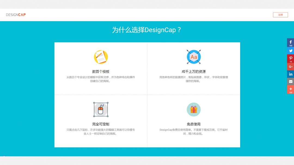Share on LinkedIn via the sidebar icon
Viewport: 294px width, 165px height.
click(290, 74)
